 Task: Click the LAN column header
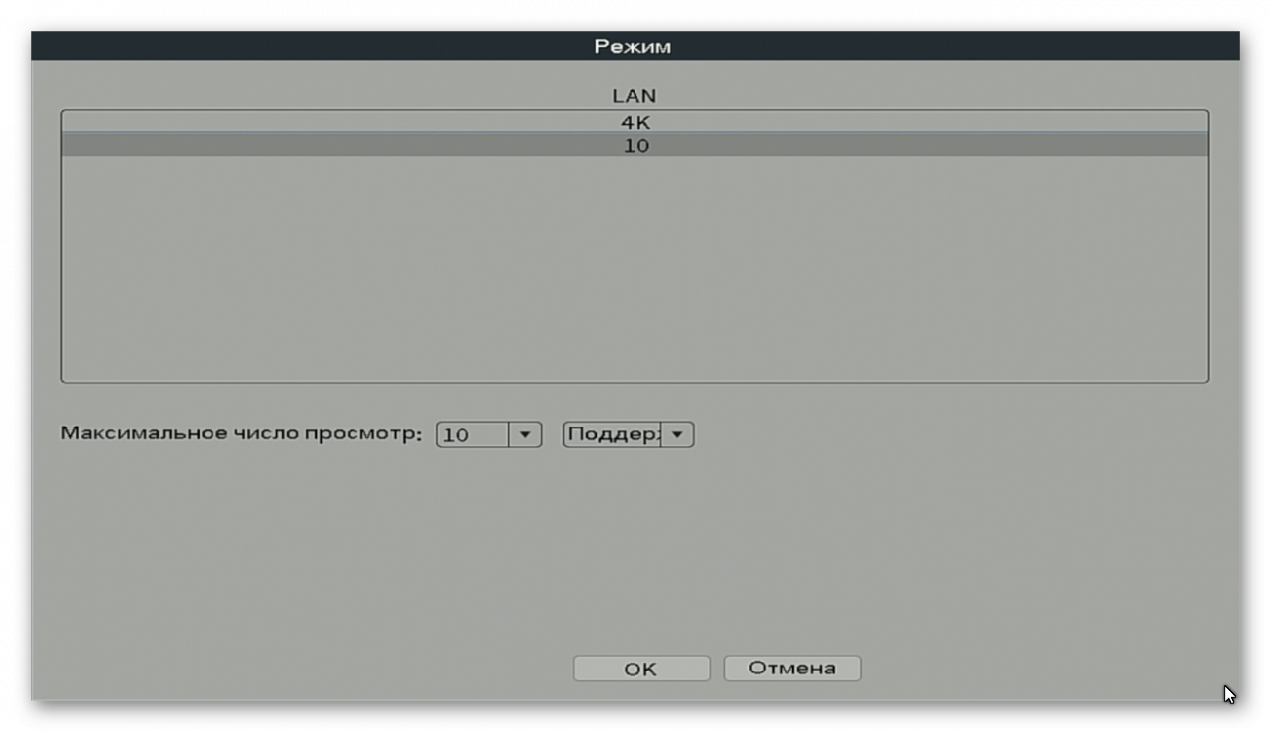pyautogui.click(x=635, y=96)
